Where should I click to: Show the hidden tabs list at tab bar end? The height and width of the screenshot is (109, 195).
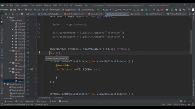[190, 14]
